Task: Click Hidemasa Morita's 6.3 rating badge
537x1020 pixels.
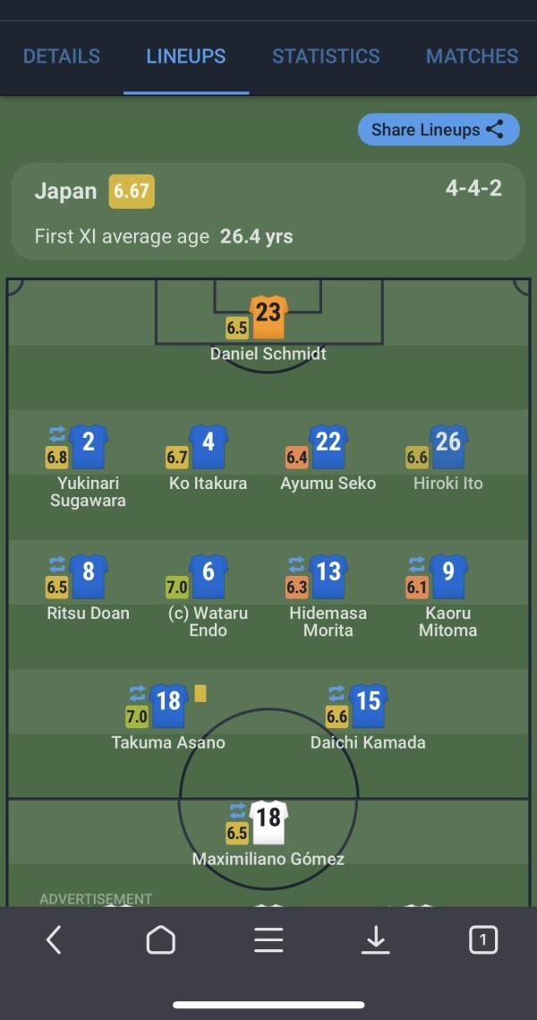Action: 297,587
